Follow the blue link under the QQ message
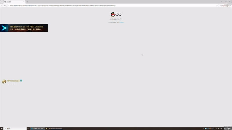The image size is (232, 130). [122, 23]
